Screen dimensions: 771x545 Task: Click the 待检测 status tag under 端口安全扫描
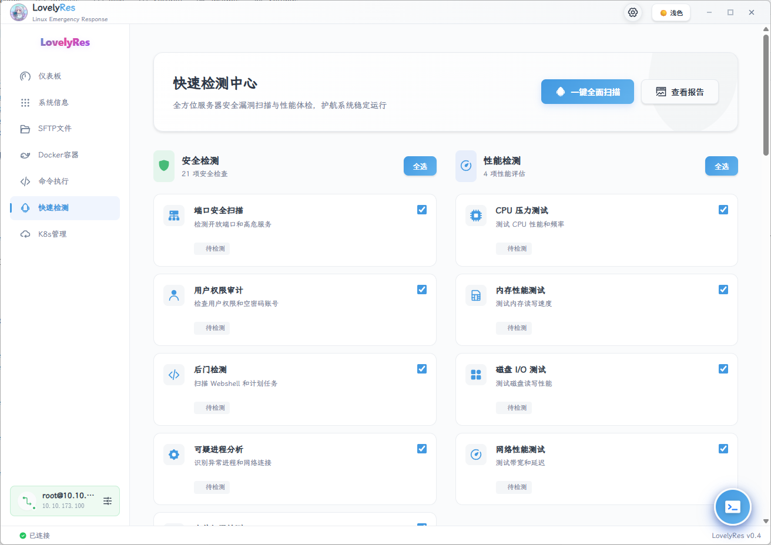212,248
